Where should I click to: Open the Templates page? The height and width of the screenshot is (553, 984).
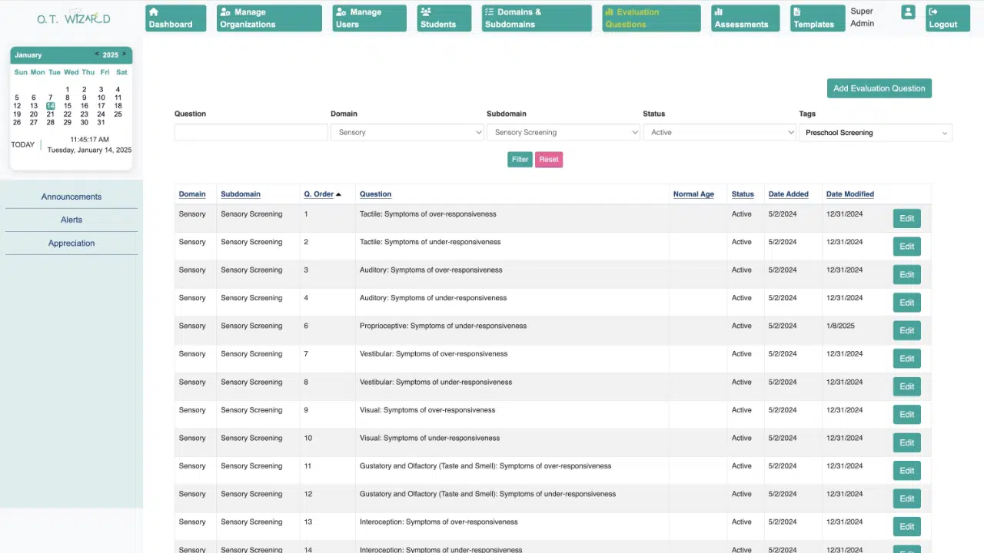817,18
